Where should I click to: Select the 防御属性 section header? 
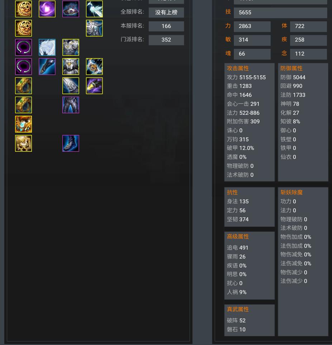click(x=291, y=68)
